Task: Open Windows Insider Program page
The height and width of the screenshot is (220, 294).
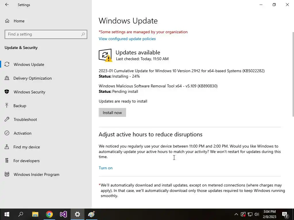Action: (x=36, y=174)
